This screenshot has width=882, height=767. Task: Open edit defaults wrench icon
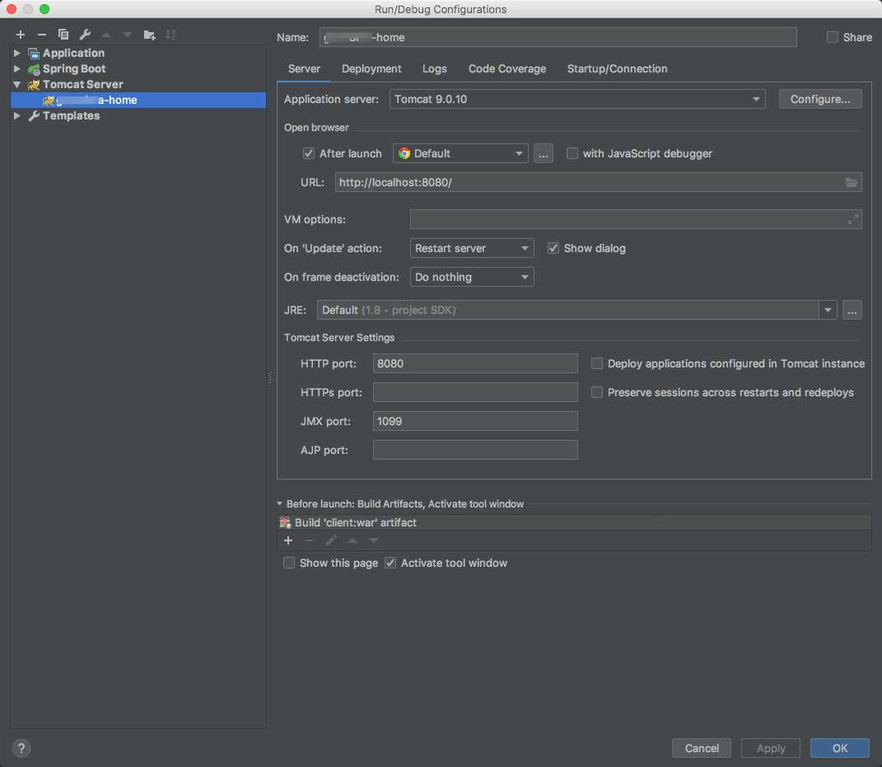85,35
